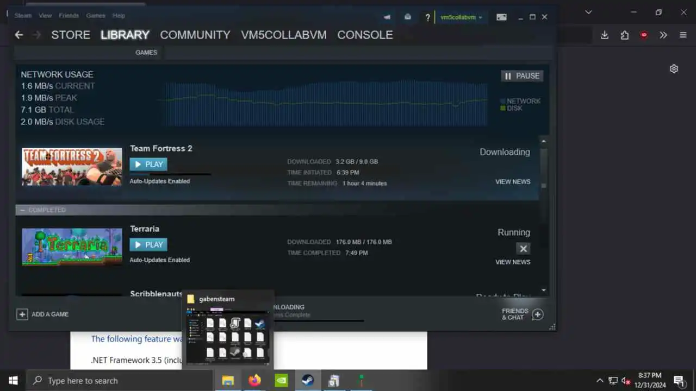This screenshot has height=391, width=696.
Task: View news for Terraria
Action: click(513, 262)
